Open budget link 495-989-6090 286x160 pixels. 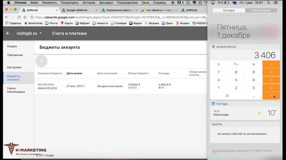46,84
